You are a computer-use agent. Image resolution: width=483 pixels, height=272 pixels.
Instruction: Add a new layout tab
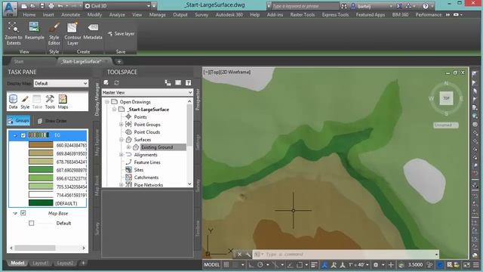click(x=82, y=263)
